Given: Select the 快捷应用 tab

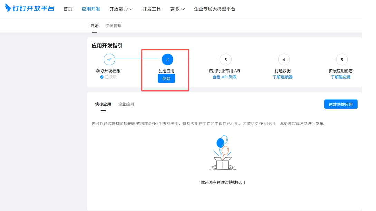Looking at the screenshot, I should 103,104.
